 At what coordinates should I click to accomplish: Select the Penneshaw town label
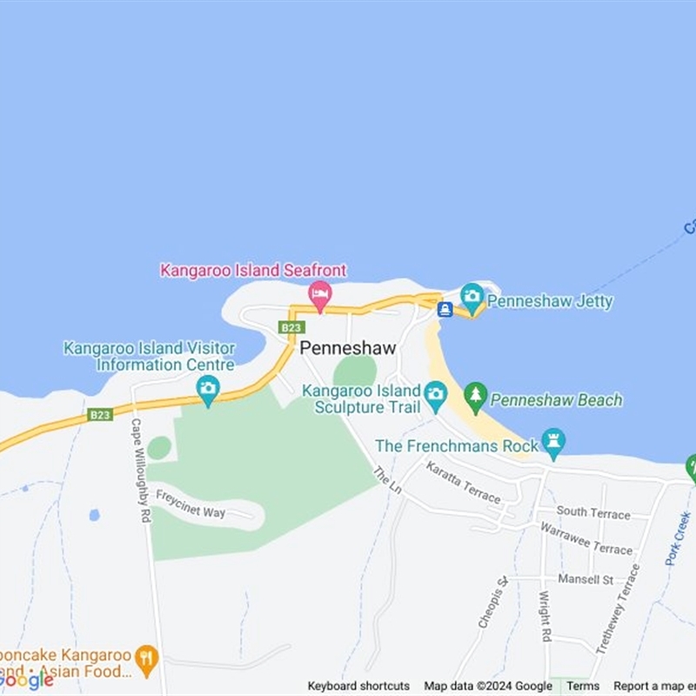pos(347,348)
